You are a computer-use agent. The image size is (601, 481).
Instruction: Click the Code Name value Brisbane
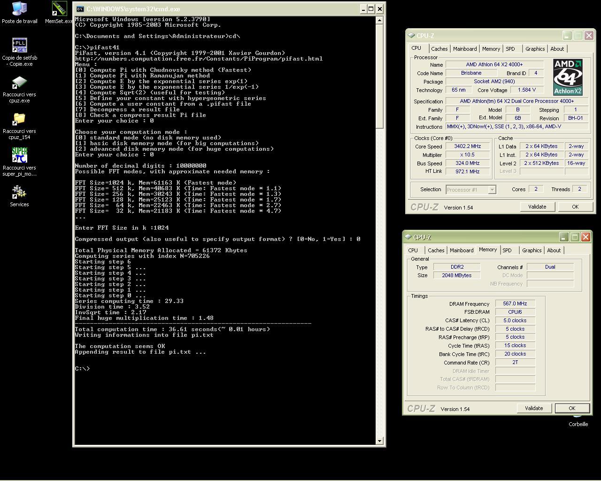click(x=471, y=73)
